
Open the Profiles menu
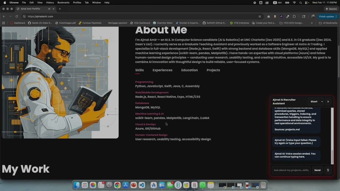(x=77, y=2)
